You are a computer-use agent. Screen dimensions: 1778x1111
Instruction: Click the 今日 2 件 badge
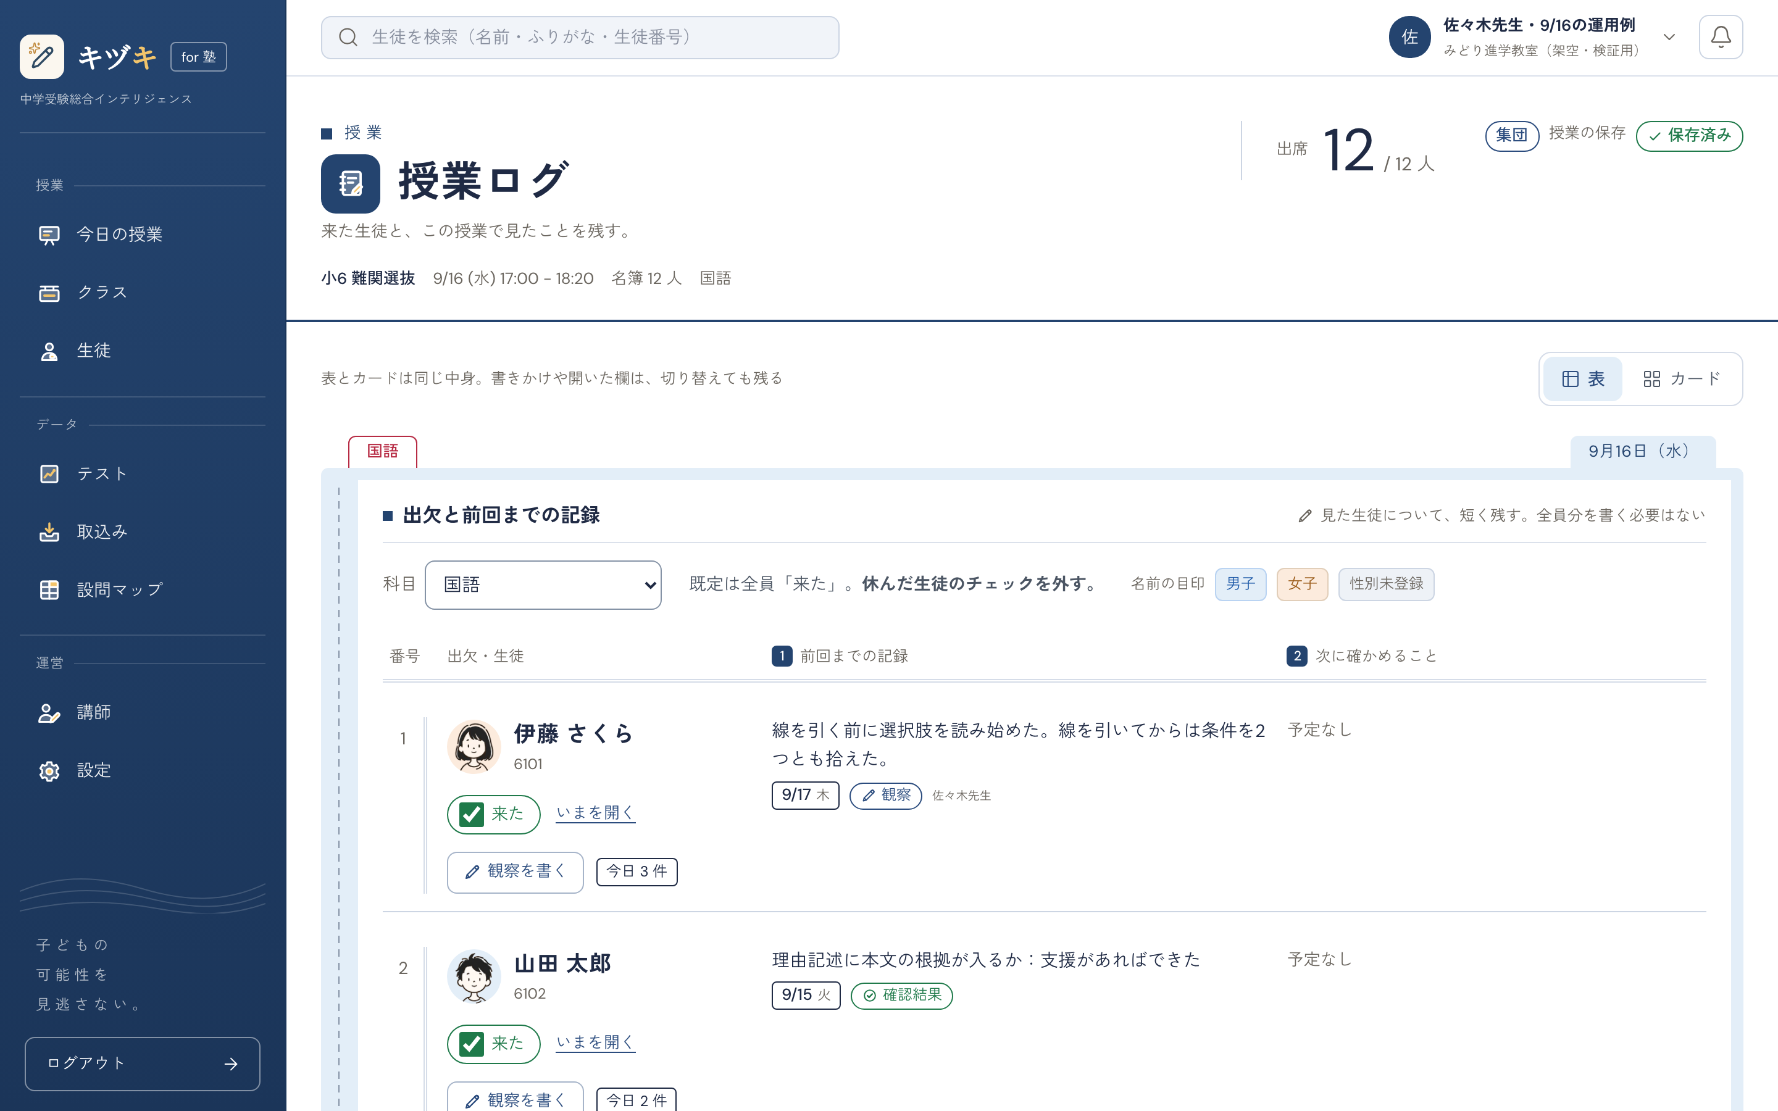coord(636,1100)
